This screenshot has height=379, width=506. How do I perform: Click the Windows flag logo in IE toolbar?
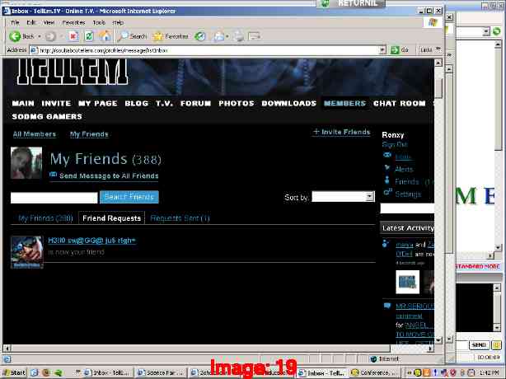pyautogui.click(x=433, y=22)
